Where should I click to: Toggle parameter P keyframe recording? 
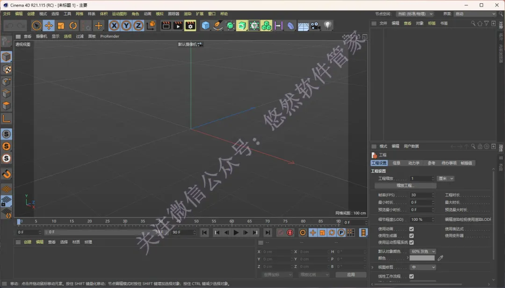click(341, 232)
